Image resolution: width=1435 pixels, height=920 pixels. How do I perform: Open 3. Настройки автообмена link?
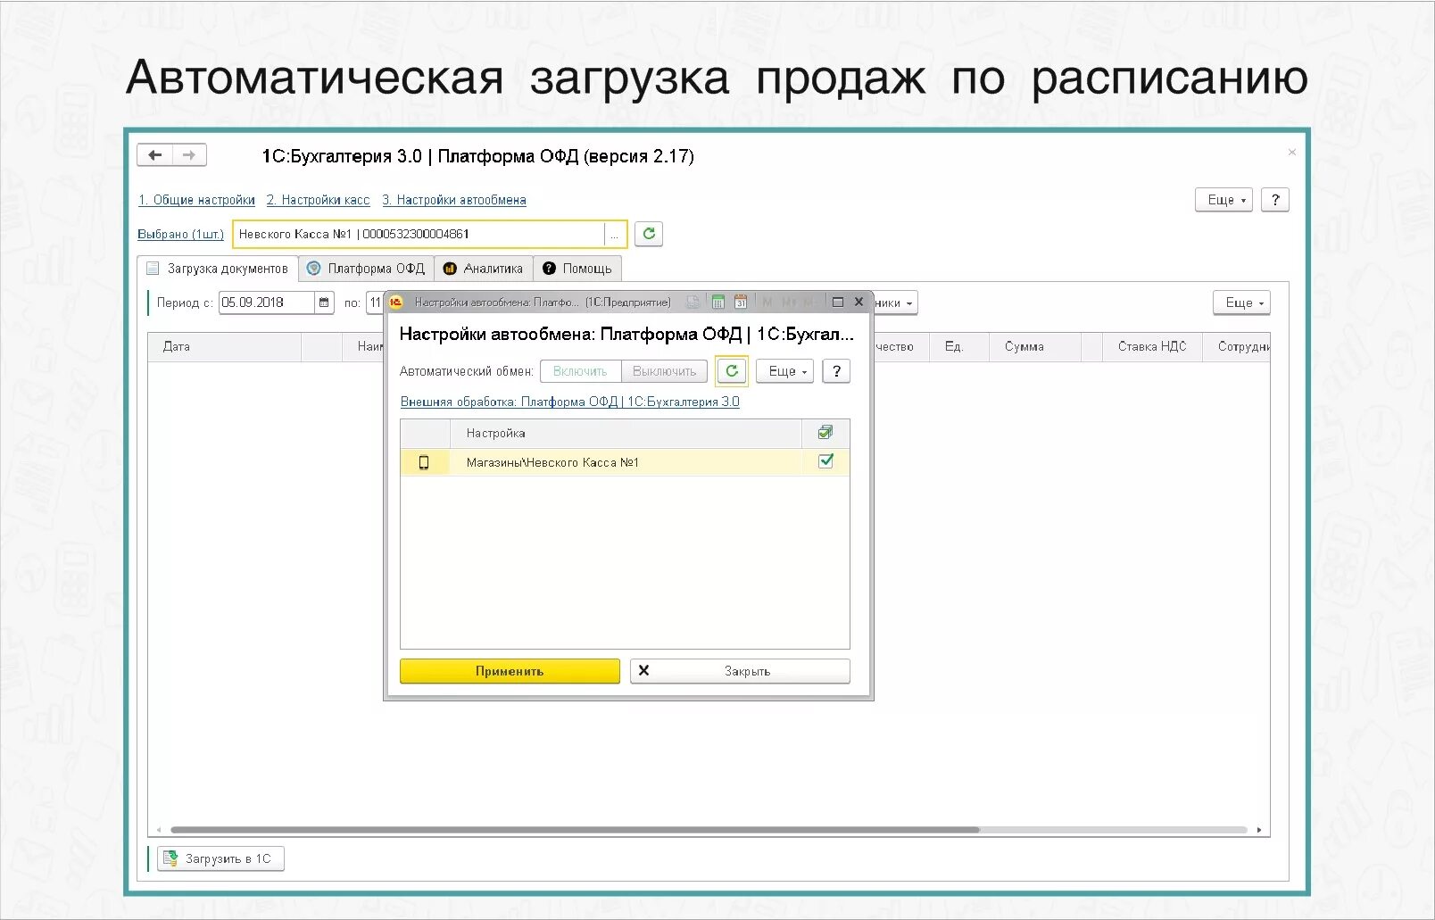coord(454,200)
